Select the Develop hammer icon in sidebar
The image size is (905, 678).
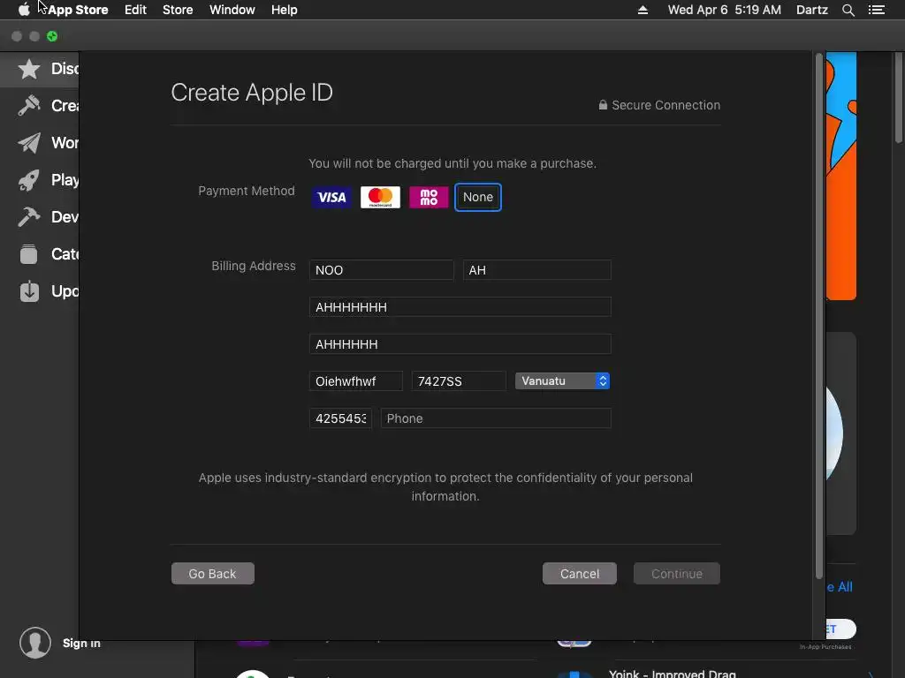pos(29,217)
